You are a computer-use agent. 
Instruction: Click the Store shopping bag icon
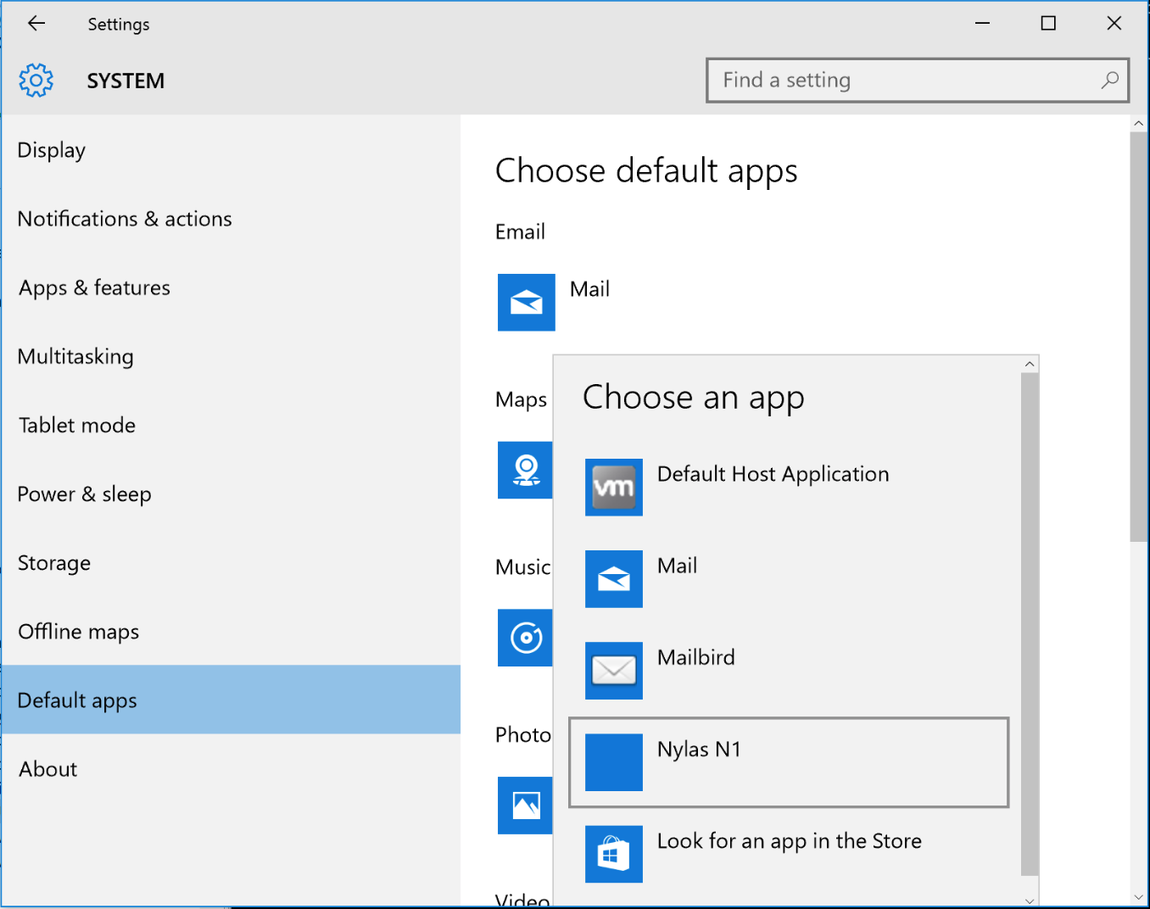point(613,853)
